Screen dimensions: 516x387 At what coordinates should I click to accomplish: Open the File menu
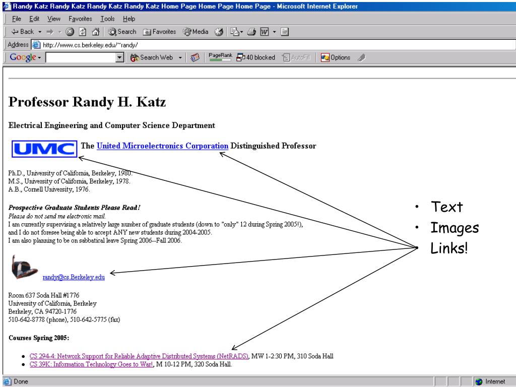click(16, 19)
